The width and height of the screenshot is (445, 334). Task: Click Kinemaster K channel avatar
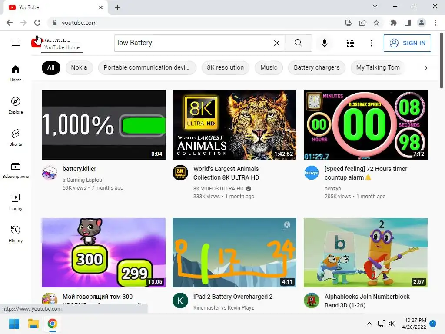(x=180, y=301)
